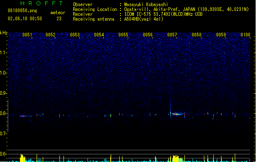Click the 0056 time marker
This screenshot has height=162, width=256.
coord(148,35)
